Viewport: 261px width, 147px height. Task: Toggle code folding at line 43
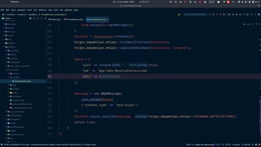point(59,31)
